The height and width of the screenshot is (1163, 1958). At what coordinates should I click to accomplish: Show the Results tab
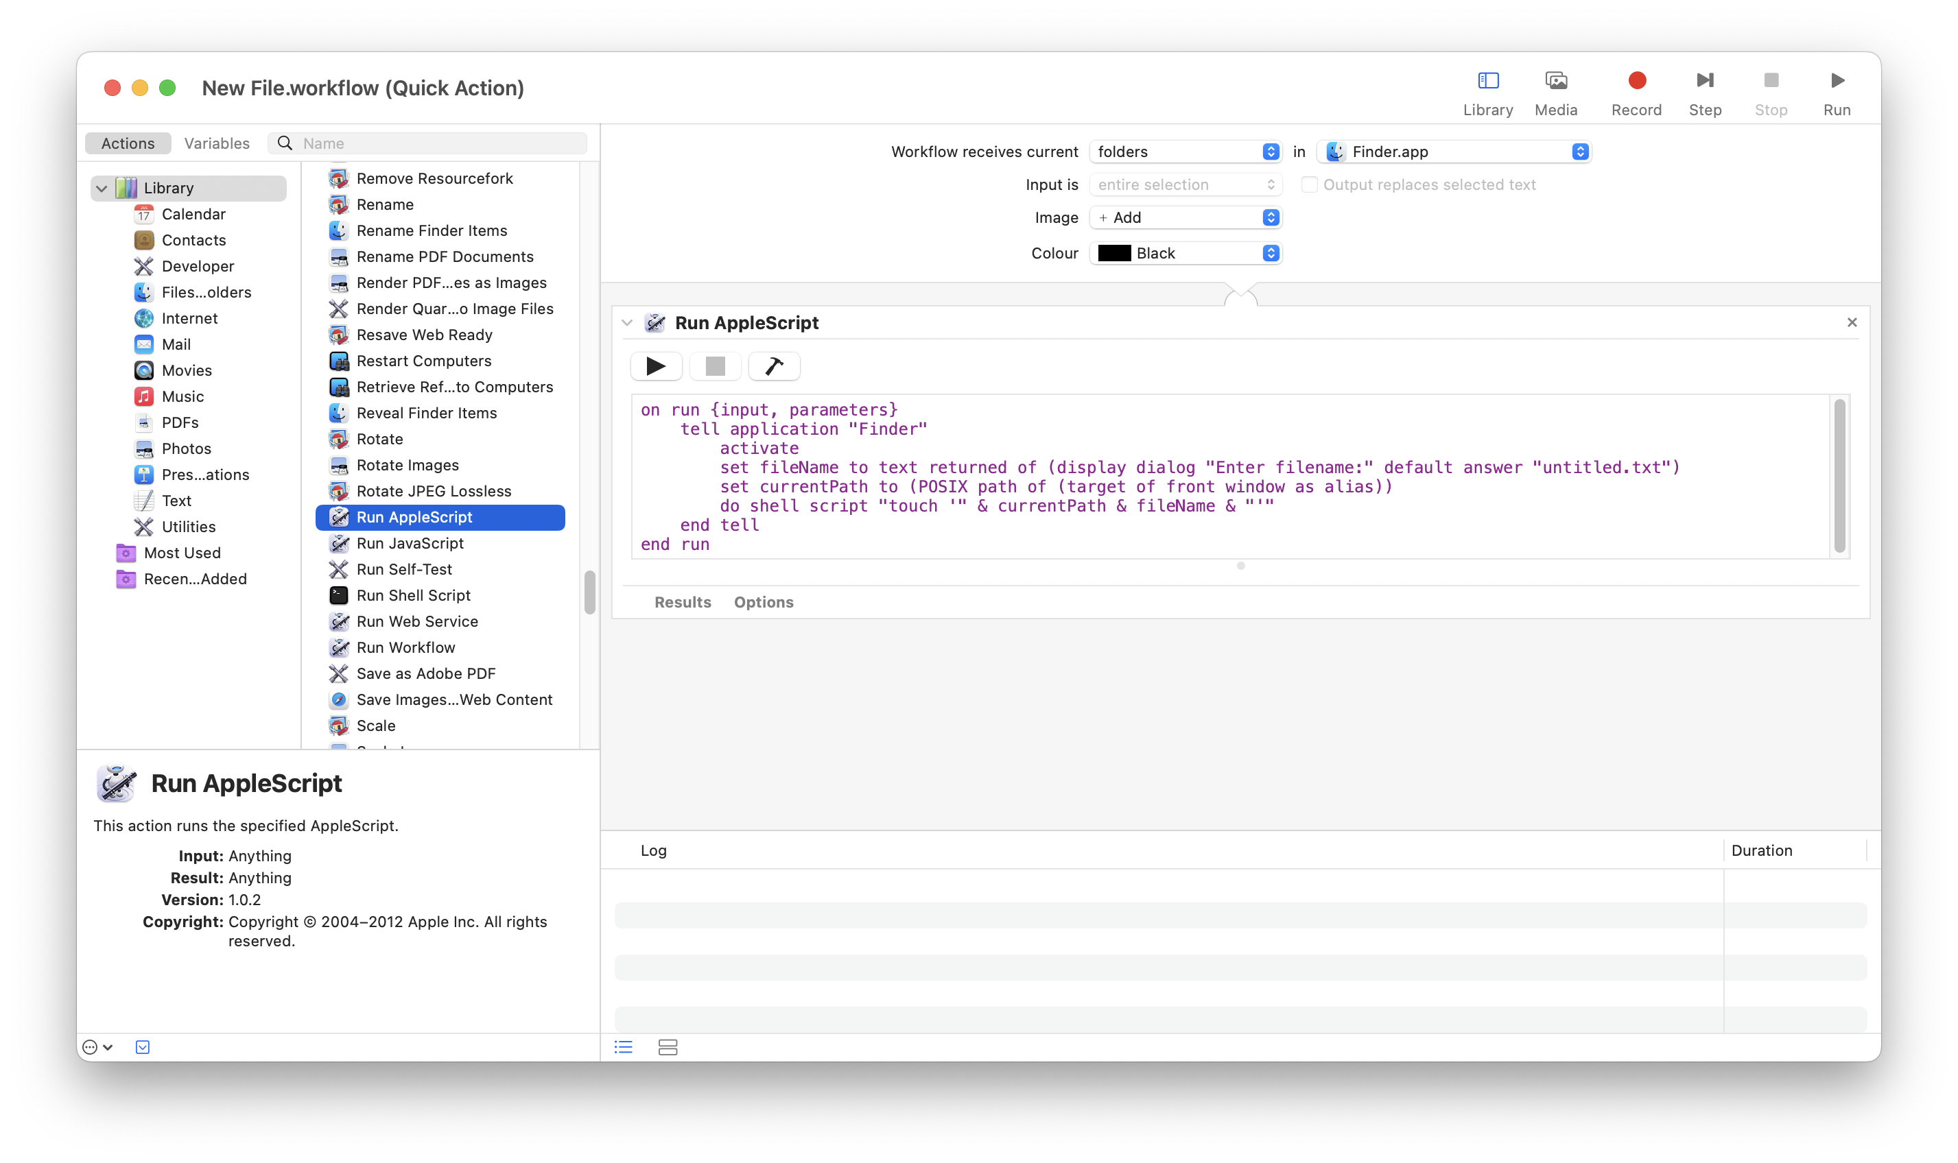click(682, 602)
